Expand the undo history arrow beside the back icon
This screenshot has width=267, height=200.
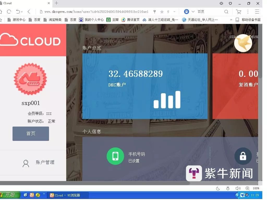[22, 12]
